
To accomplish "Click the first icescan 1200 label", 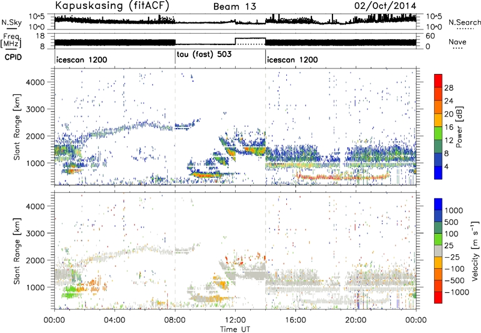I will [82, 60].
